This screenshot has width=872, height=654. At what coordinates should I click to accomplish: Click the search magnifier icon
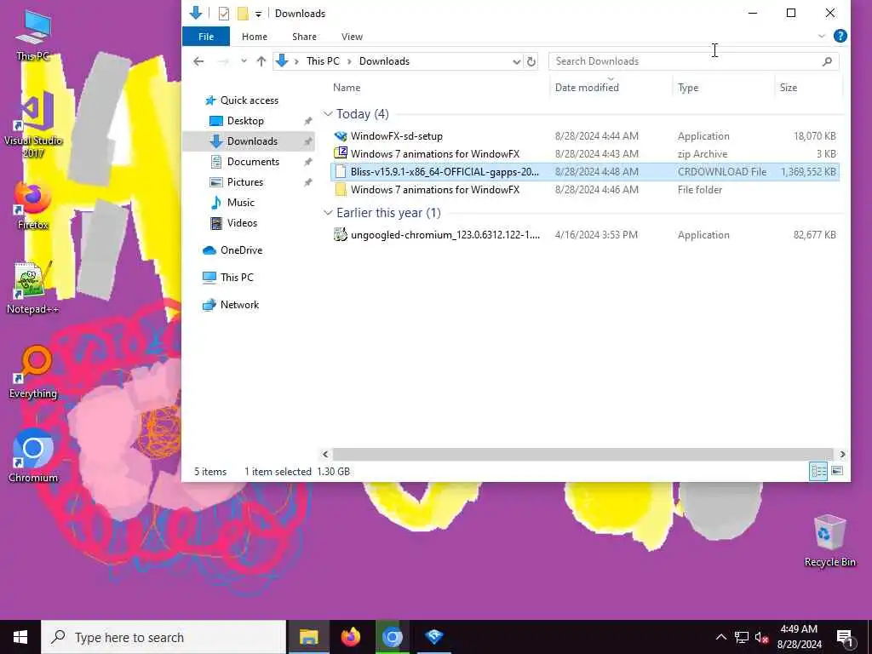point(827,61)
